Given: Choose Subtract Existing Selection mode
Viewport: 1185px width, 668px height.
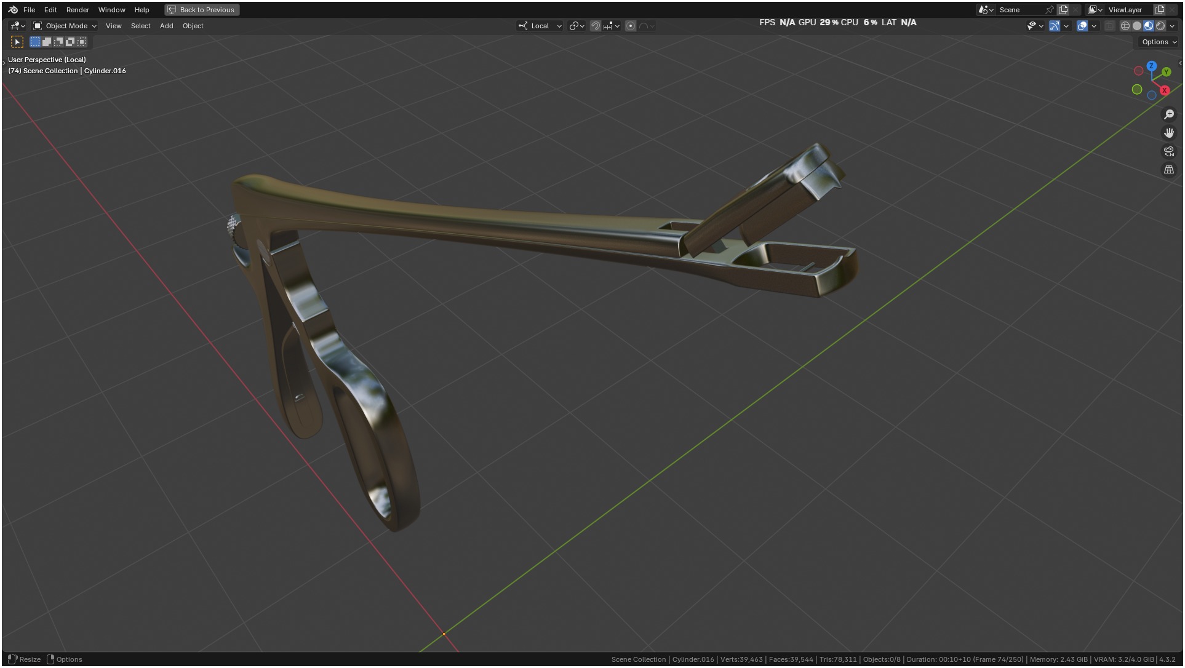Looking at the screenshot, I should coord(58,42).
